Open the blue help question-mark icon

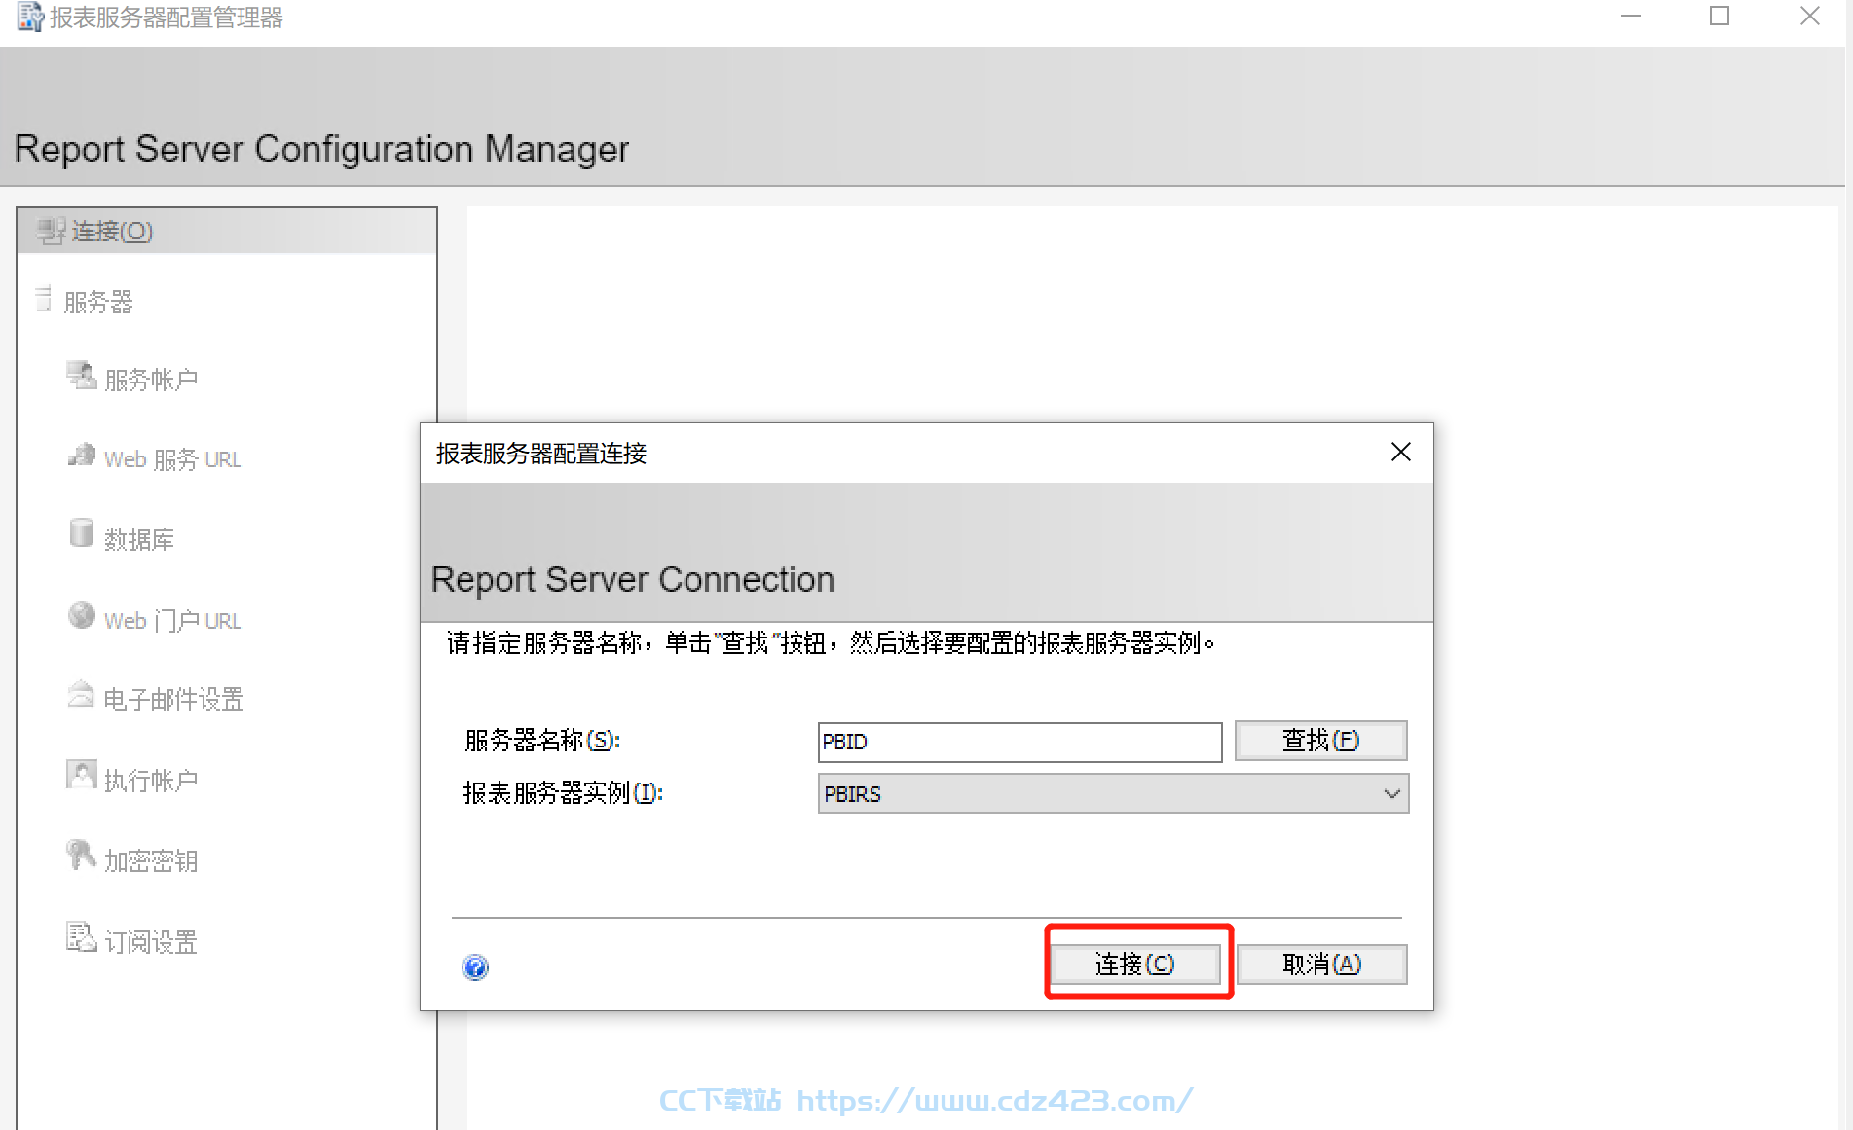coord(475,966)
